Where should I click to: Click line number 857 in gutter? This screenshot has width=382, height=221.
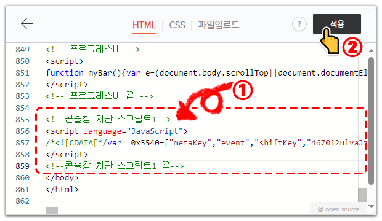[22, 143]
